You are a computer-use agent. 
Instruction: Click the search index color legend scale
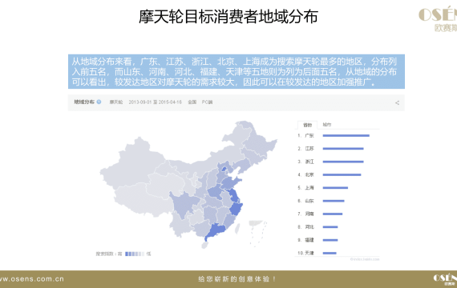pos(135,254)
